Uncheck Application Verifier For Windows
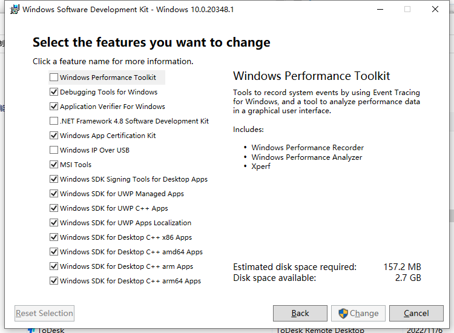The height and width of the screenshot is (333, 454). pyautogui.click(x=54, y=107)
